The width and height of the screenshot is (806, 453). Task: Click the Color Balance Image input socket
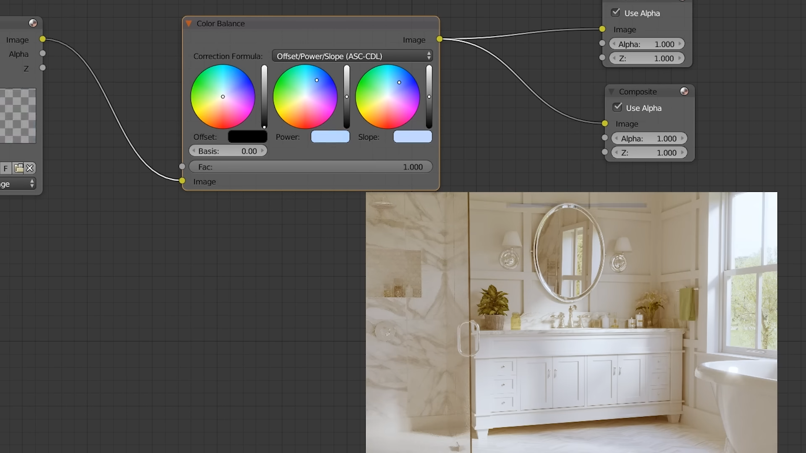coord(182,181)
